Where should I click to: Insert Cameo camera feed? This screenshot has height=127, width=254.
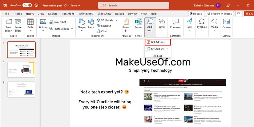tap(226, 24)
